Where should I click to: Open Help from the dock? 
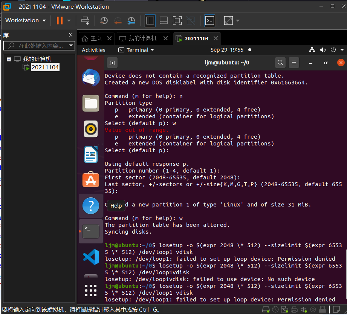click(x=91, y=206)
